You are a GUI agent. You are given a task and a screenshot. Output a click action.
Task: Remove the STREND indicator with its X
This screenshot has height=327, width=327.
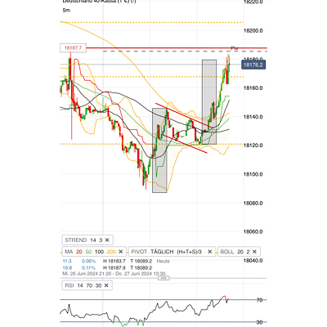pos(107,240)
